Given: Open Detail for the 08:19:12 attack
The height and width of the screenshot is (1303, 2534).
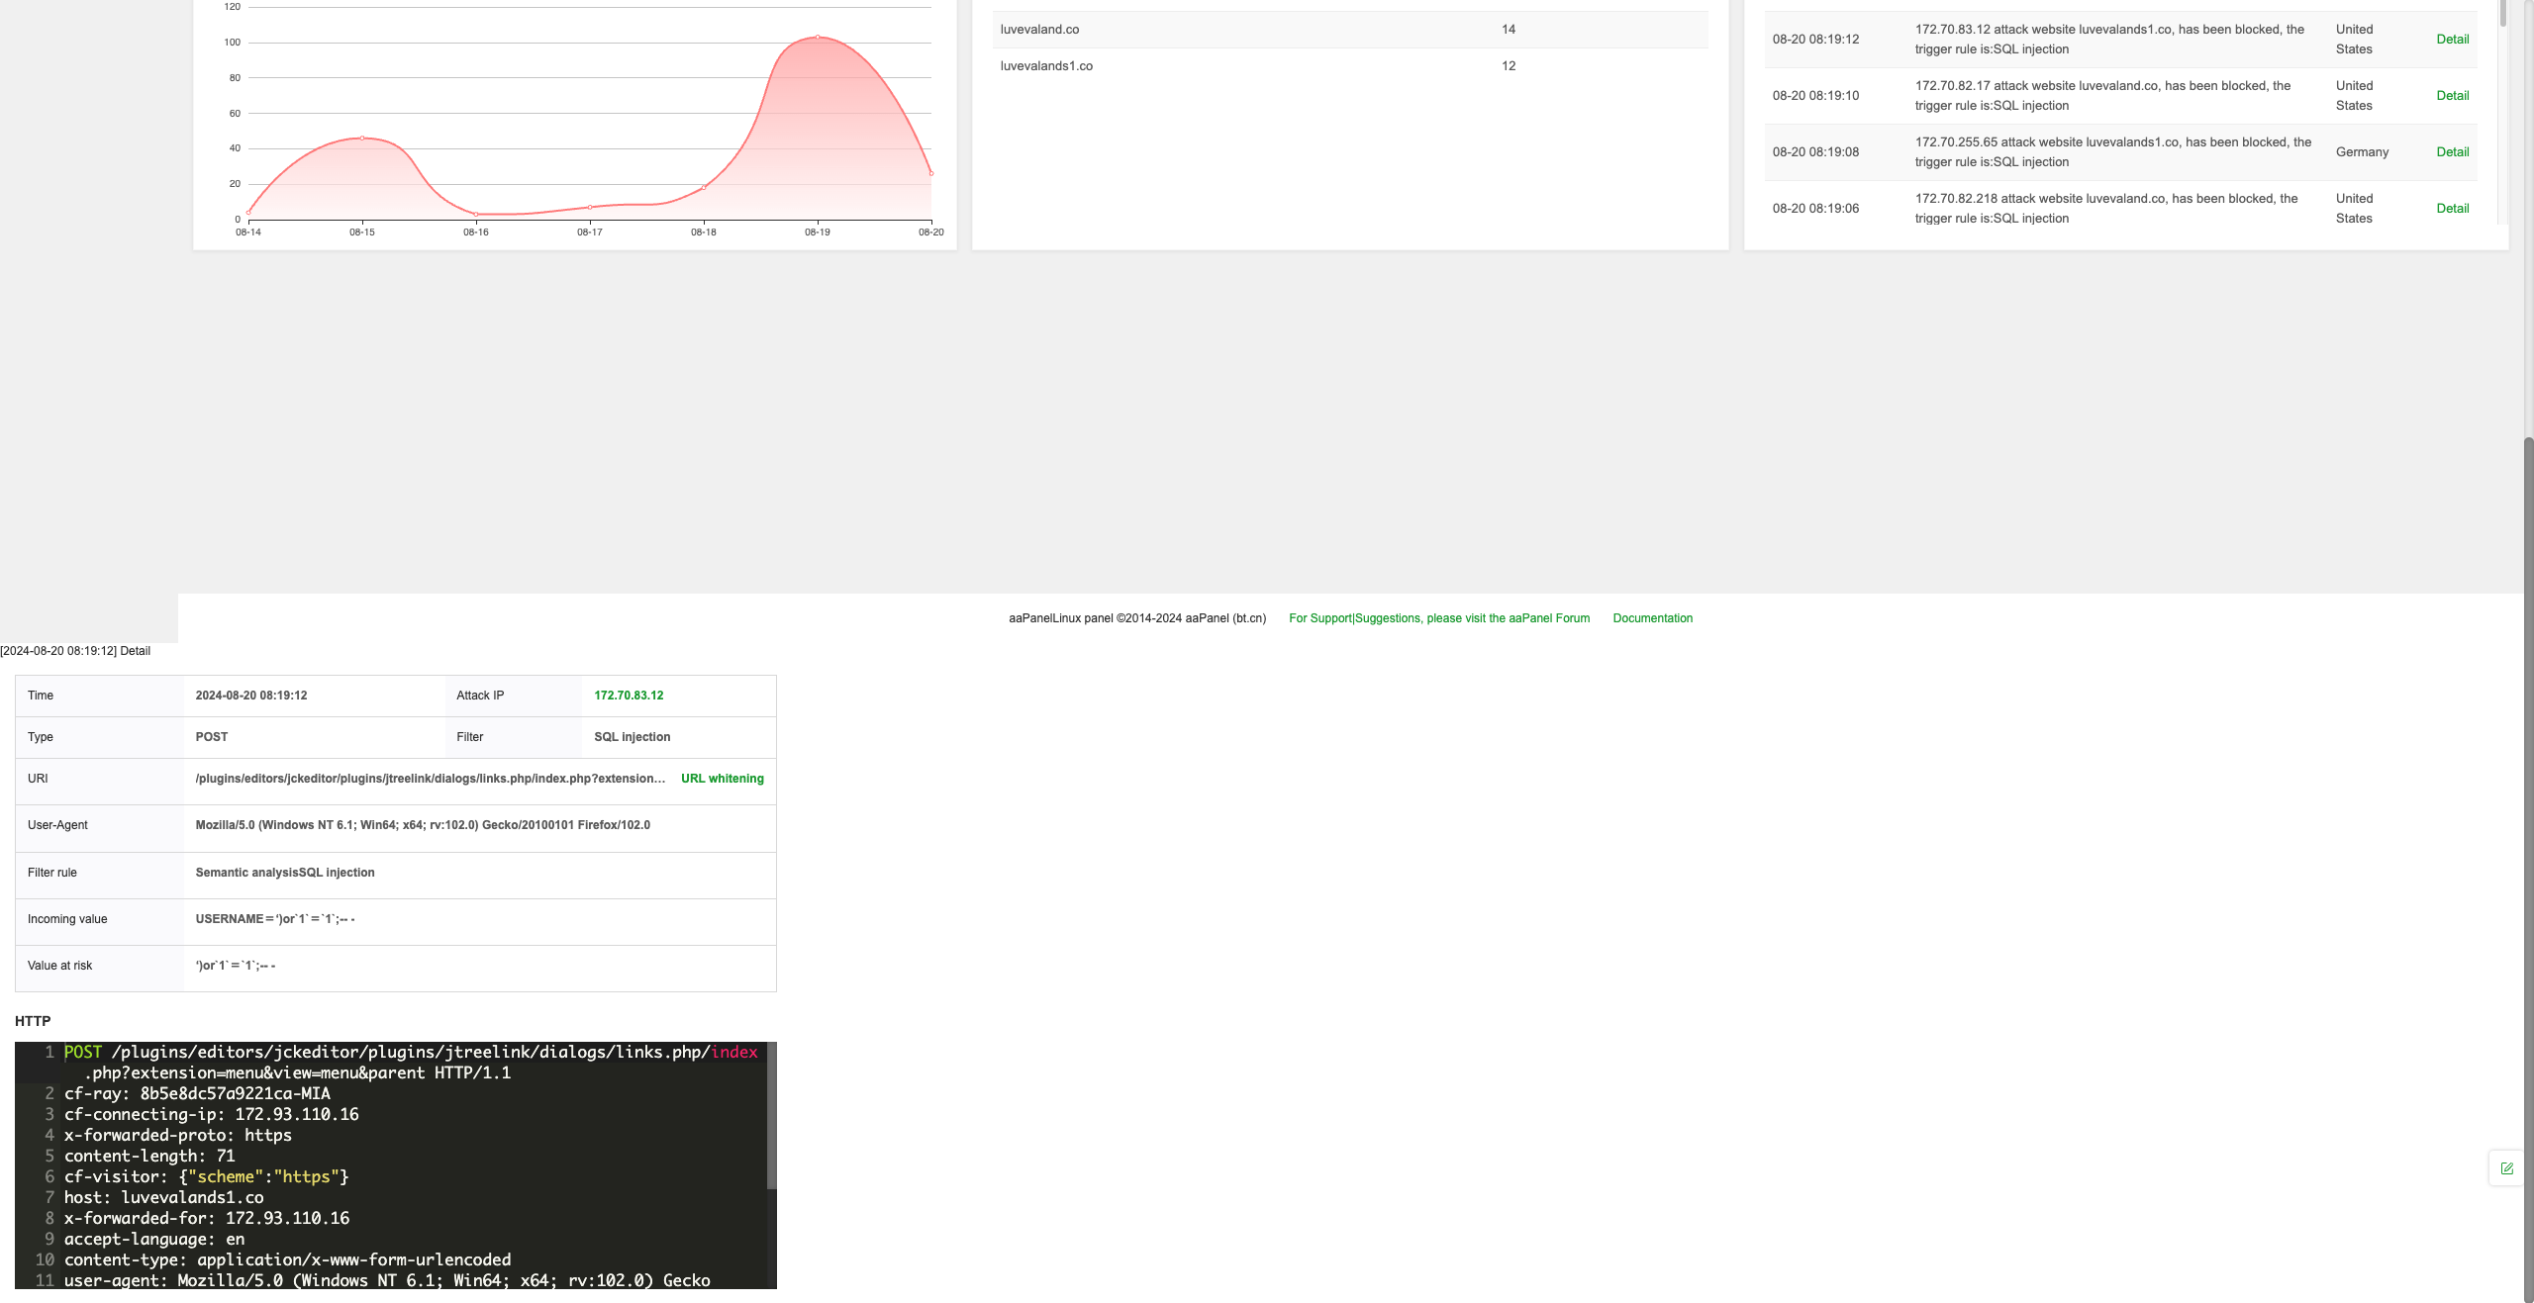Looking at the screenshot, I should (2452, 40).
